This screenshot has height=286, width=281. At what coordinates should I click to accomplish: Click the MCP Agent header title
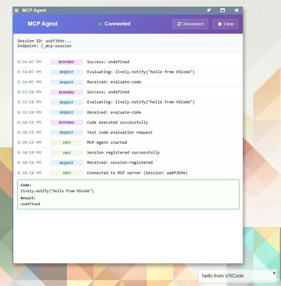click(x=43, y=24)
